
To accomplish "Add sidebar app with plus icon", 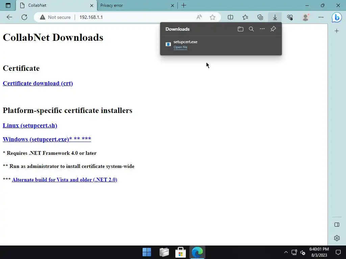I will [337, 31].
